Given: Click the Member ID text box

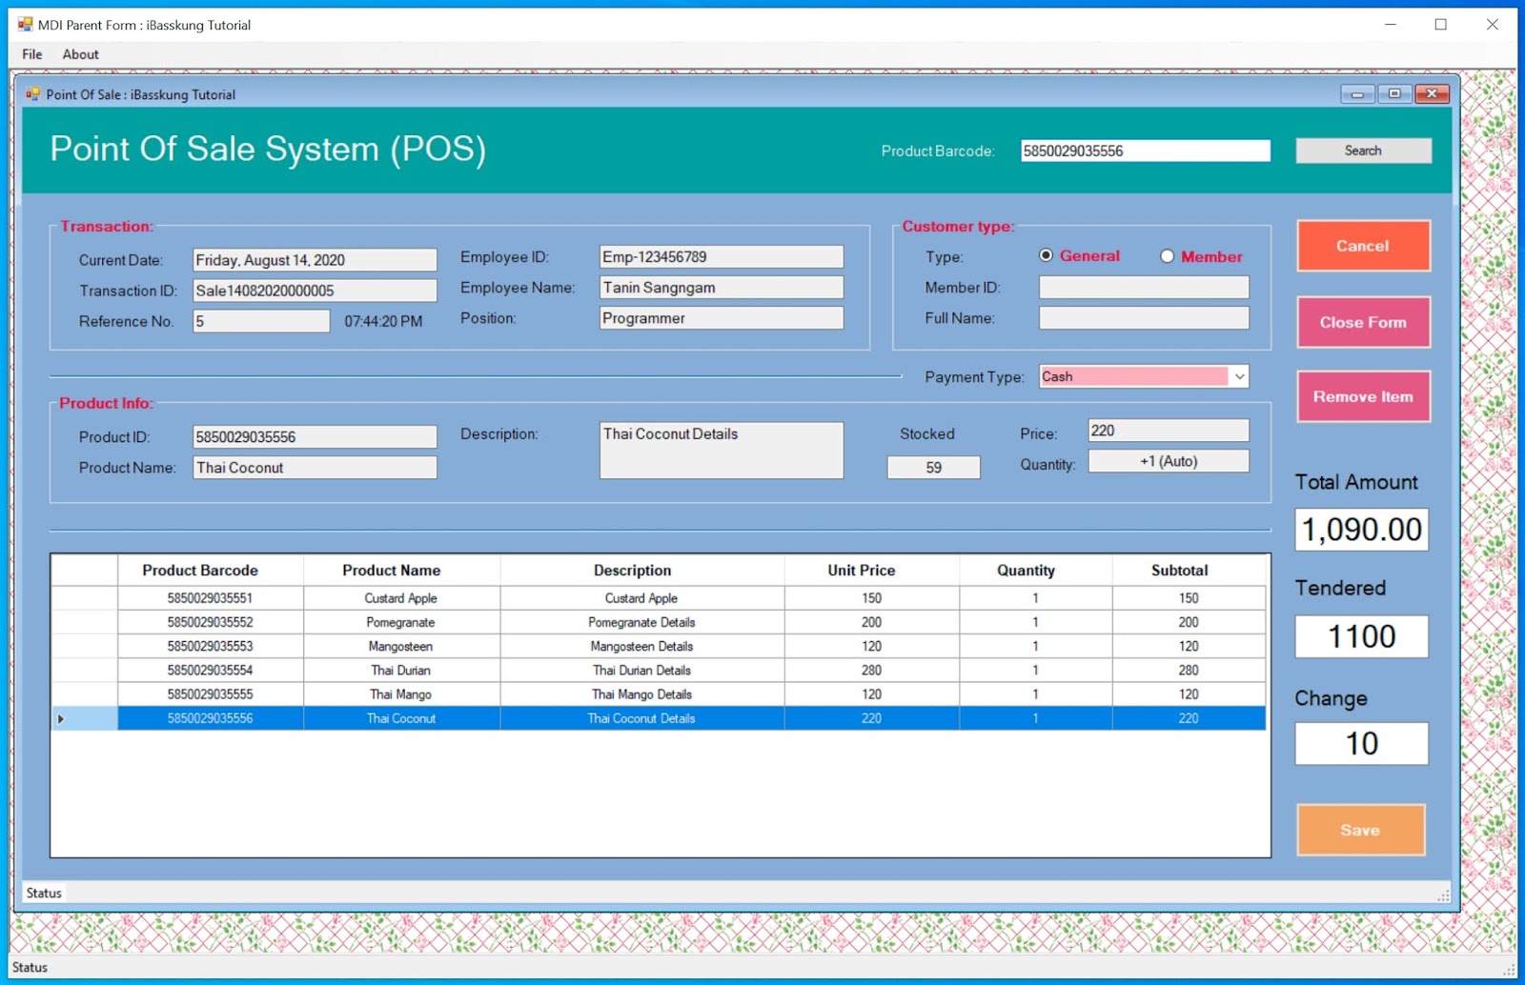Looking at the screenshot, I should (1143, 287).
